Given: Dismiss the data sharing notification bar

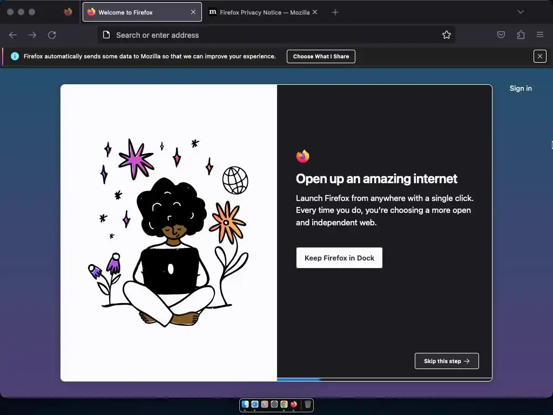Looking at the screenshot, I should coord(540,56).
